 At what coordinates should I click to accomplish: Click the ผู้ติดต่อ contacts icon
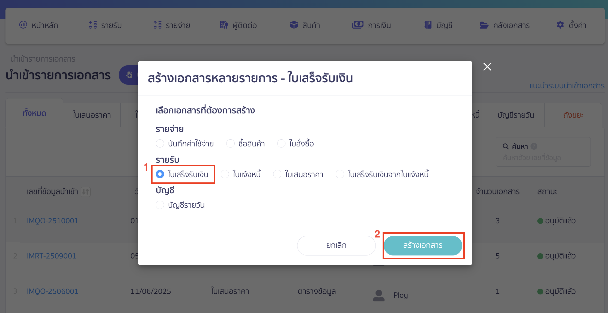224,25
